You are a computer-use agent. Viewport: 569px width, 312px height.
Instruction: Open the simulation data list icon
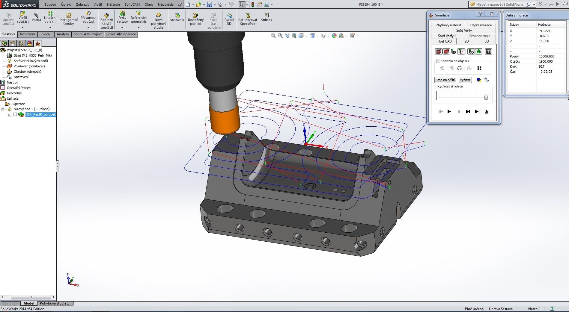489,52
